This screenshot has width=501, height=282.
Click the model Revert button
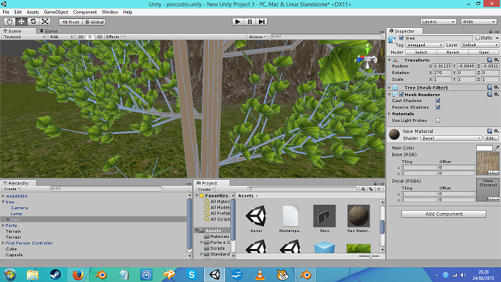[452, 52]
